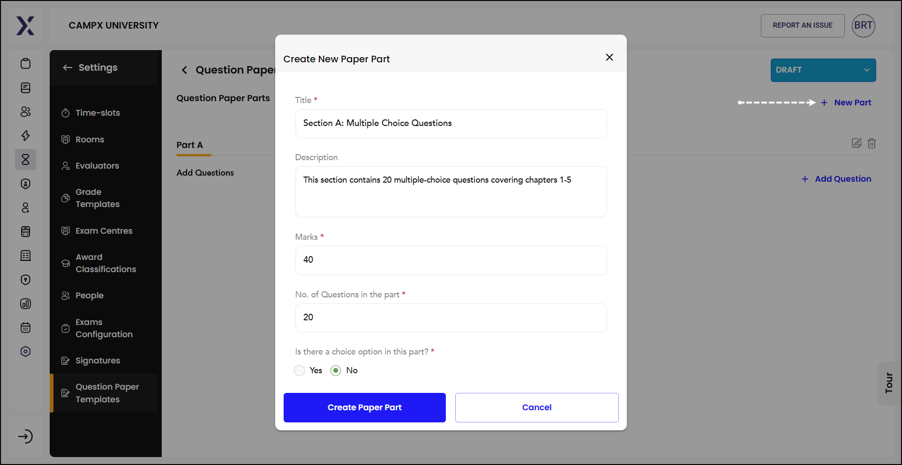Click the Title input field

(x=451, y=124)
